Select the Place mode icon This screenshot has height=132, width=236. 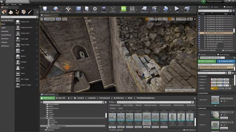coord(4,12)
